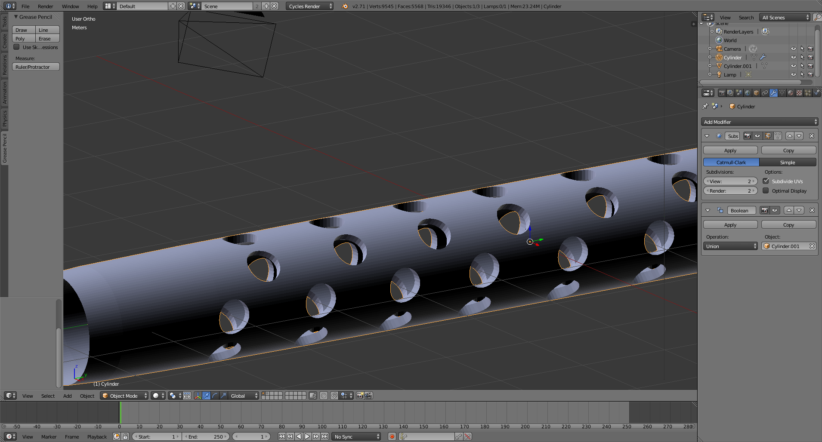Switch to the Create tab in tool shelf
The height and width of the screenshot is (442, 822).
[5, 41]
